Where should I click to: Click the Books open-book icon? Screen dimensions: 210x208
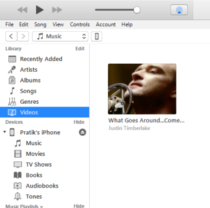coord(18,175)
